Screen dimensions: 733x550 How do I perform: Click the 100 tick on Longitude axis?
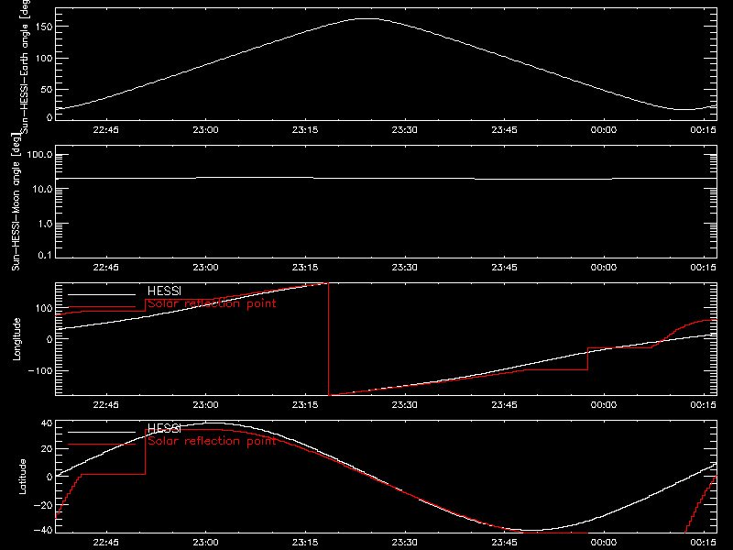[x=43, y=308]
